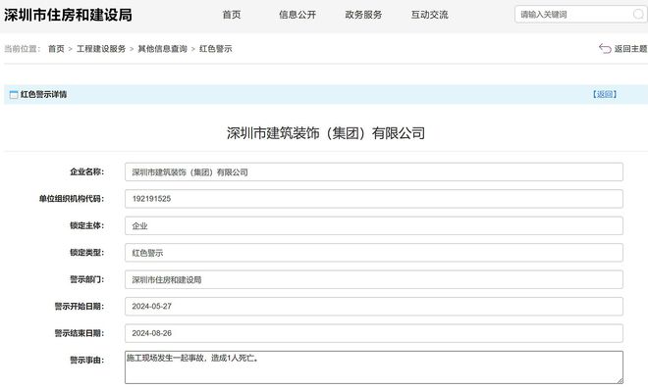Screen dimensions: 648x389
Task: Click the return arrow icon beside 返回主题
Action: pyautogui.click(x=605, y=49)
